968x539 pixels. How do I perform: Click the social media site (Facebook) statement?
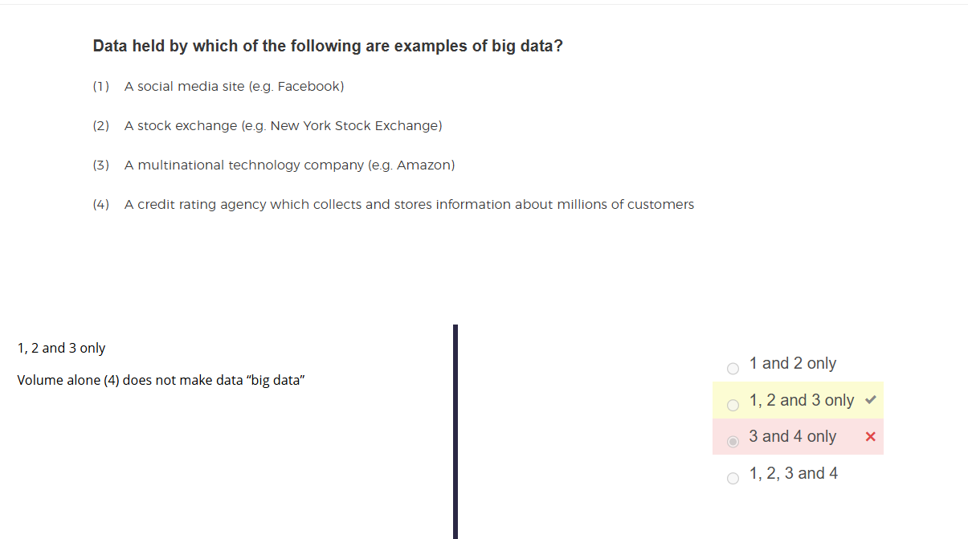point(234,86)
